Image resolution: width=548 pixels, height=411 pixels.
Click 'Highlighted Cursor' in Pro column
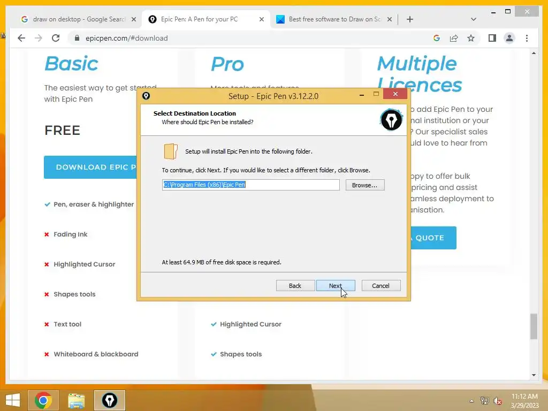click(250, 324)
